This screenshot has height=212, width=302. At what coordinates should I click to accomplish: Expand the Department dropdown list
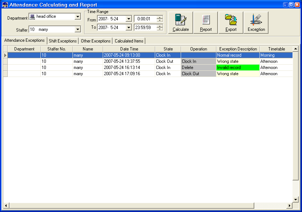(77, 17)
